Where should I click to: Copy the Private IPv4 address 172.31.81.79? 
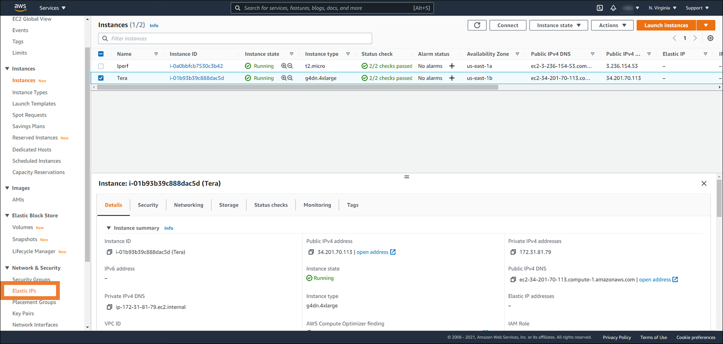pyautogui.click(x=513, y=252)
